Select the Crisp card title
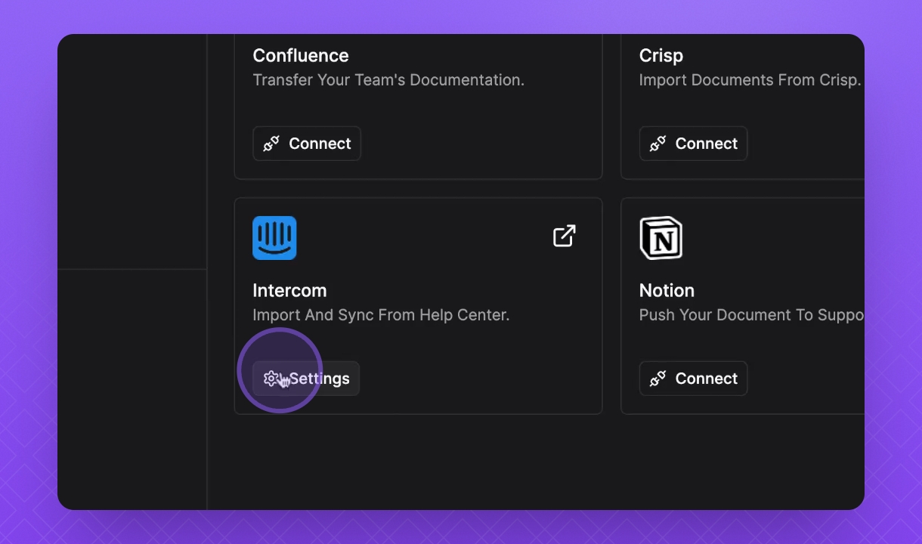The width and height of the screenshot is (922, 544). click(x=661, y=56)
